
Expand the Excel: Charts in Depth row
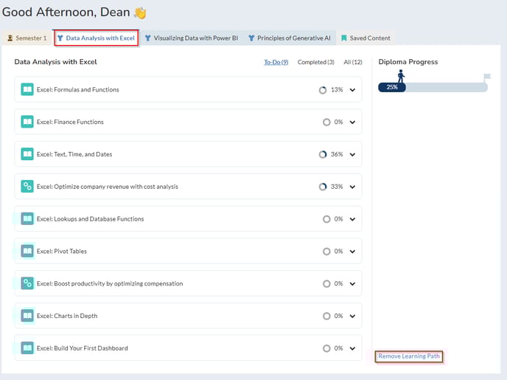pos(352,316)
